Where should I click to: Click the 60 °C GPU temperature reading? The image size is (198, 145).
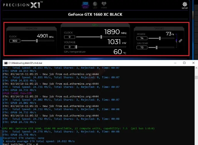point(120,51)
